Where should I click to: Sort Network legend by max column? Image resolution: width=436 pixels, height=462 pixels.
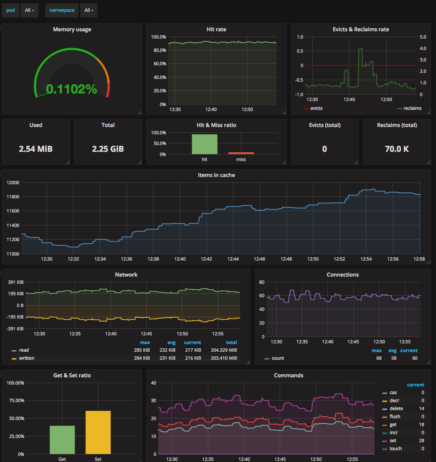click(x=145, y=343)
